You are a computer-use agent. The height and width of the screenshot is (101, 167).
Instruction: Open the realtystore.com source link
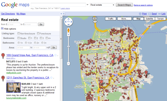pyautogui.click(x=14, y=73)
